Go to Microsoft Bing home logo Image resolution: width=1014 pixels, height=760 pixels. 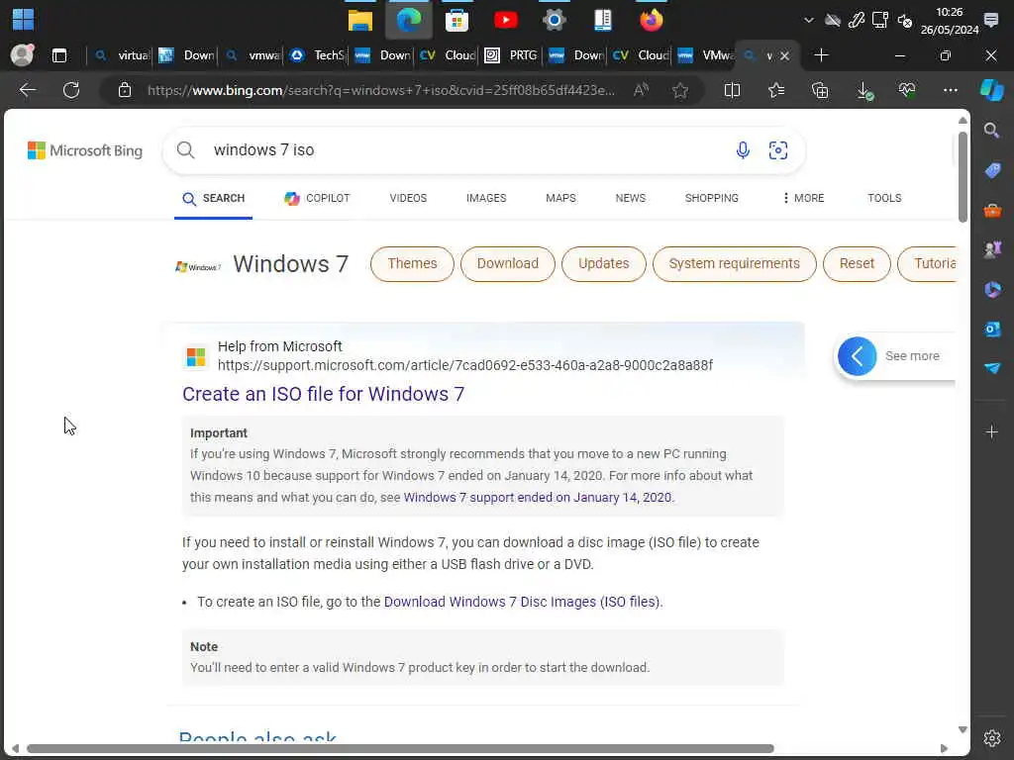pos(85,150)
